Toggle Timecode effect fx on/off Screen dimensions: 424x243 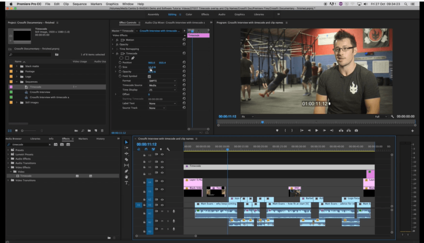pos(117,53)
